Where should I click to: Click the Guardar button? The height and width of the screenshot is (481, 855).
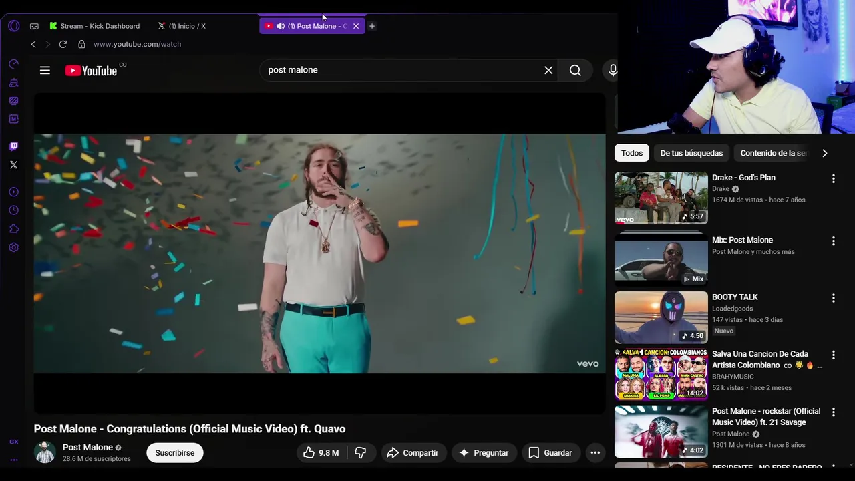pos(551,453)
